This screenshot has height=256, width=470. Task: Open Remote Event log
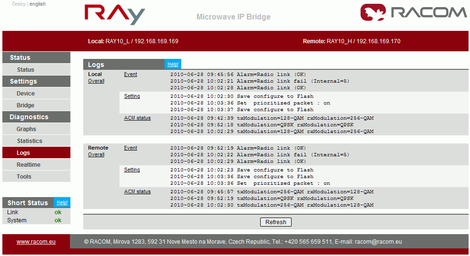click(x=130, y=148)
